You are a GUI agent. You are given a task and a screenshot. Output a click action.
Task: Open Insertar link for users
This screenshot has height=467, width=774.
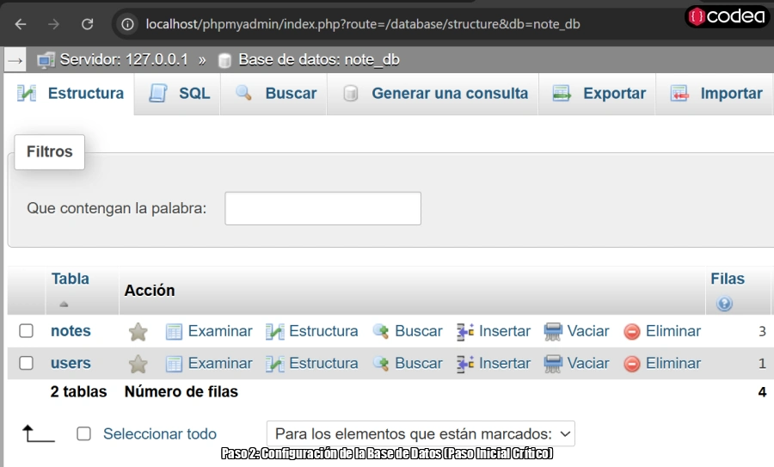[505, 363]
